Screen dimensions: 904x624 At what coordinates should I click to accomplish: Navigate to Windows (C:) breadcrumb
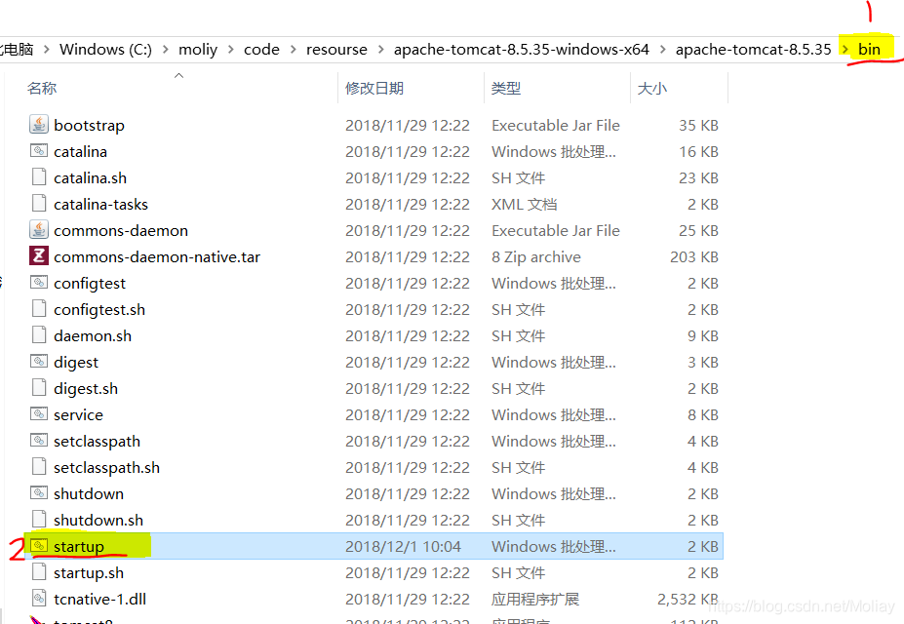coord(105,50)
